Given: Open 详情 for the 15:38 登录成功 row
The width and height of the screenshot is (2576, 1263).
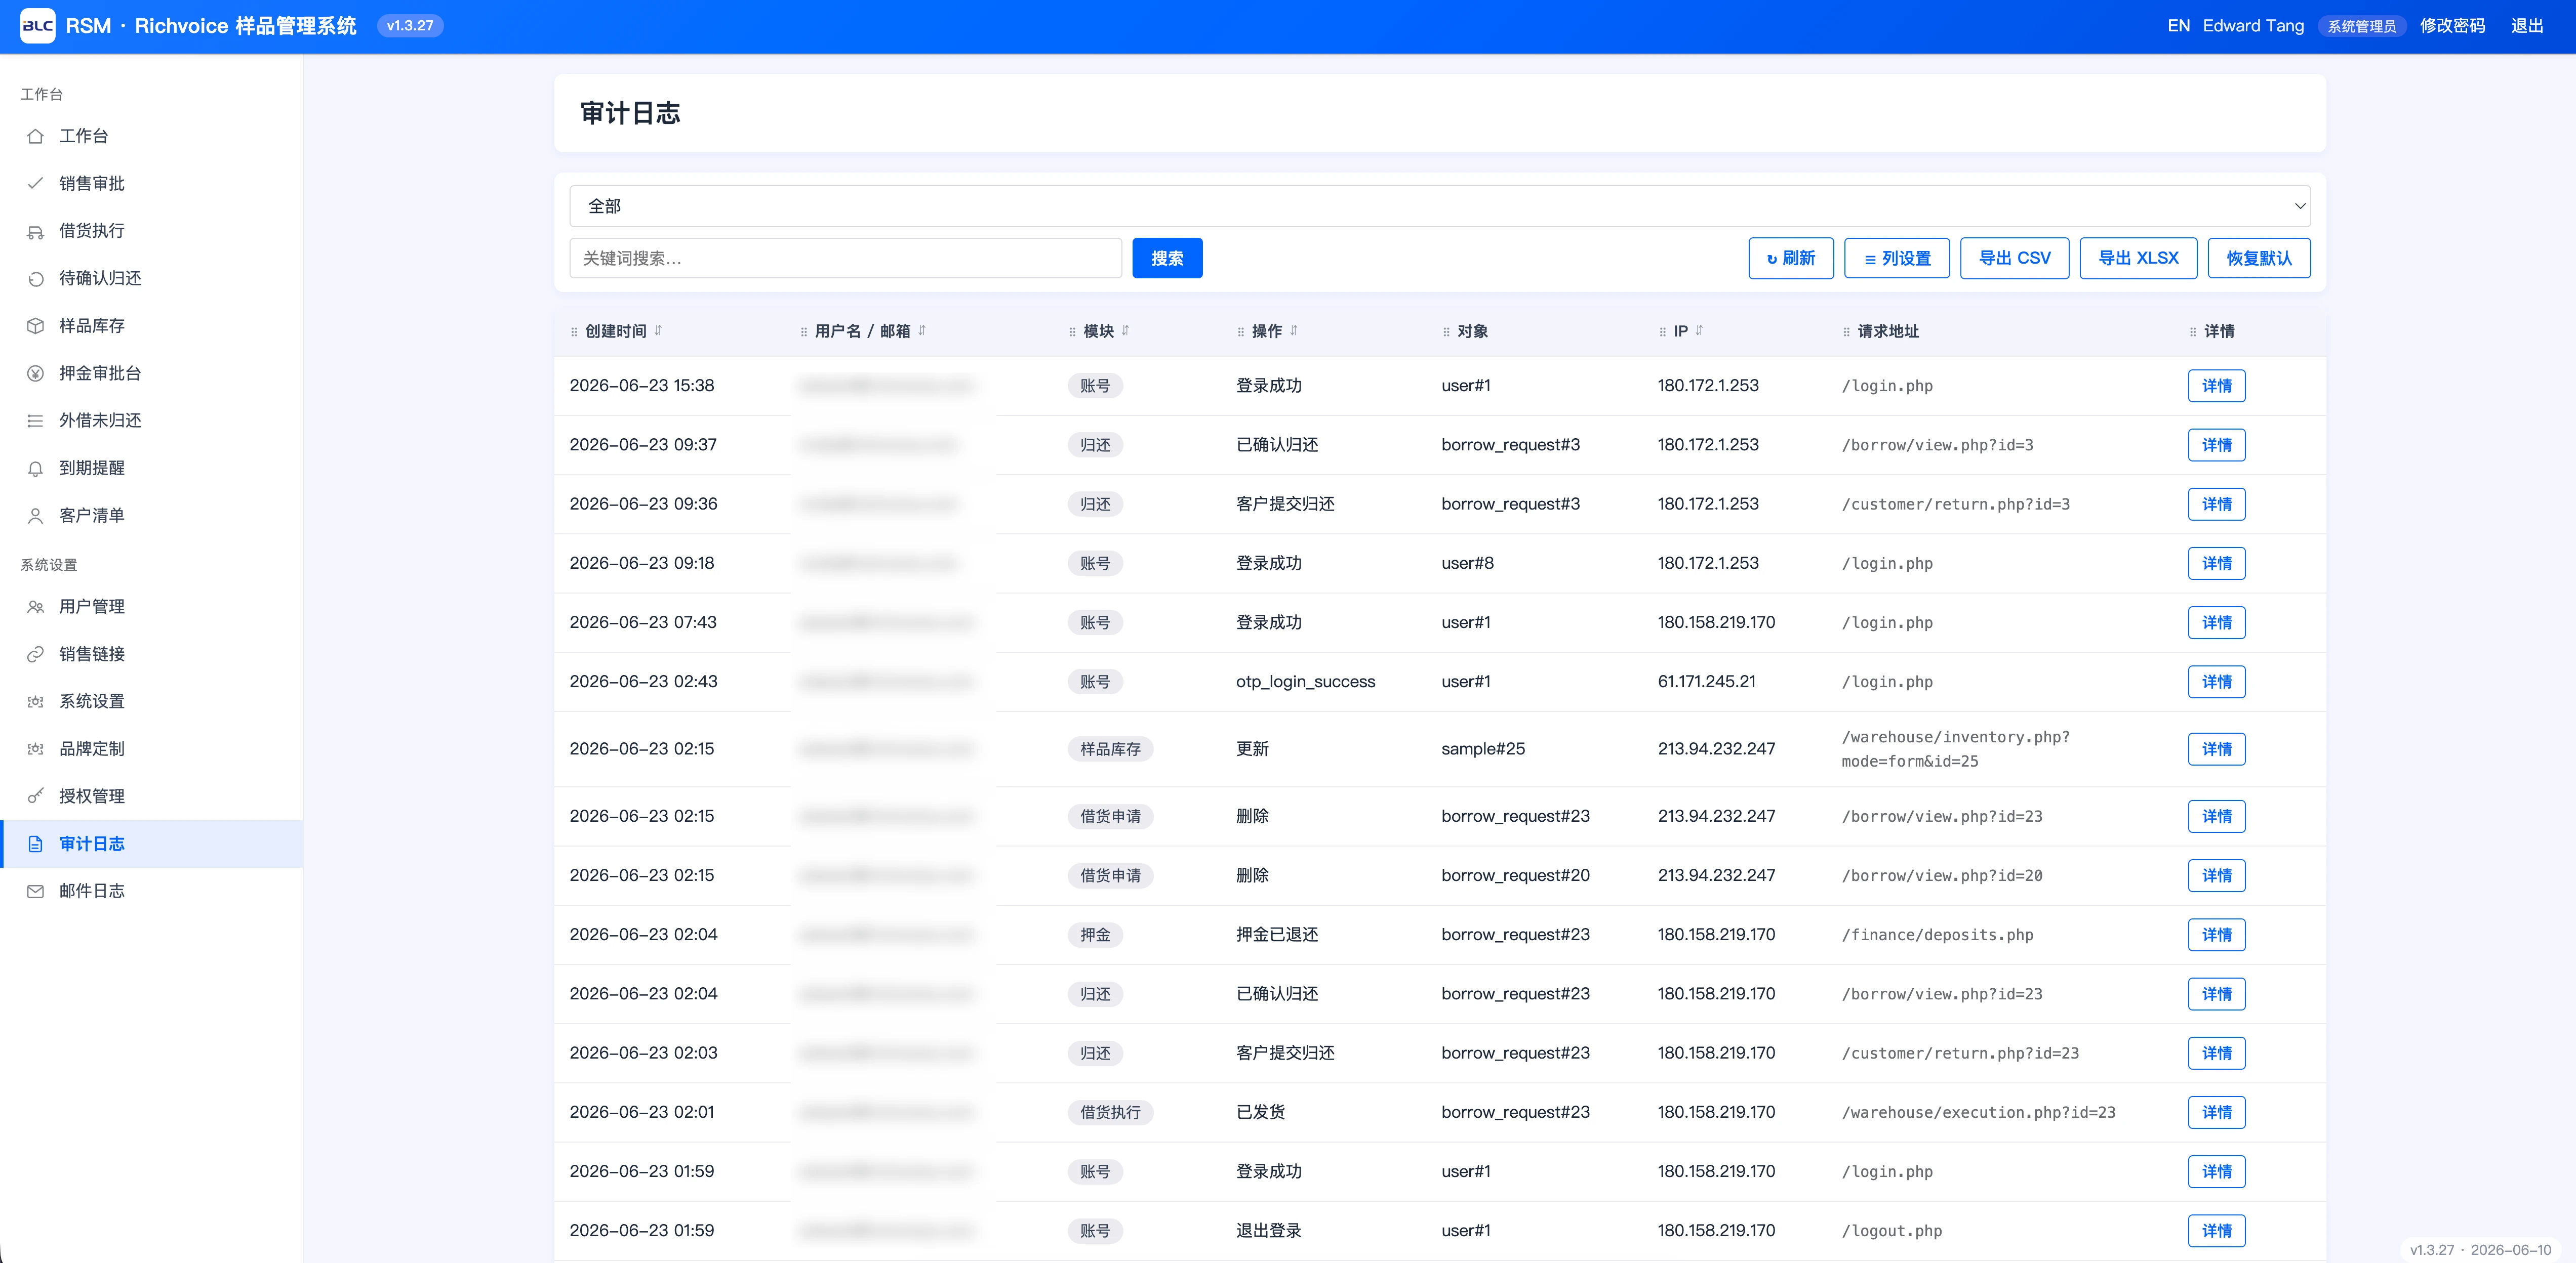Looking at the screenshot, I should pos(2216,386).
